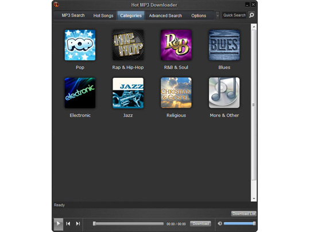Open the R&B & Soul category icon

point(176,45)
